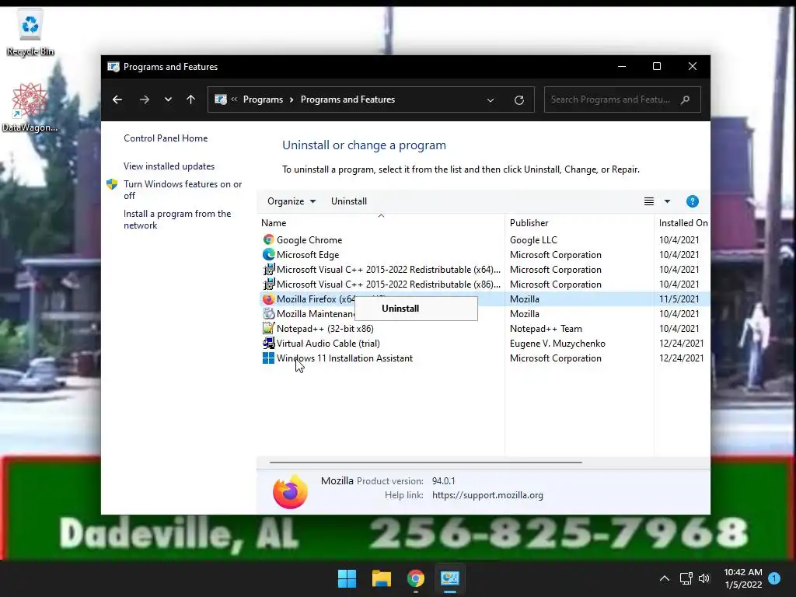The width and height of the screenshot is (796, 597).
Task: Click the large Firefox logo in details pane
Action: [x=290, y=491]
